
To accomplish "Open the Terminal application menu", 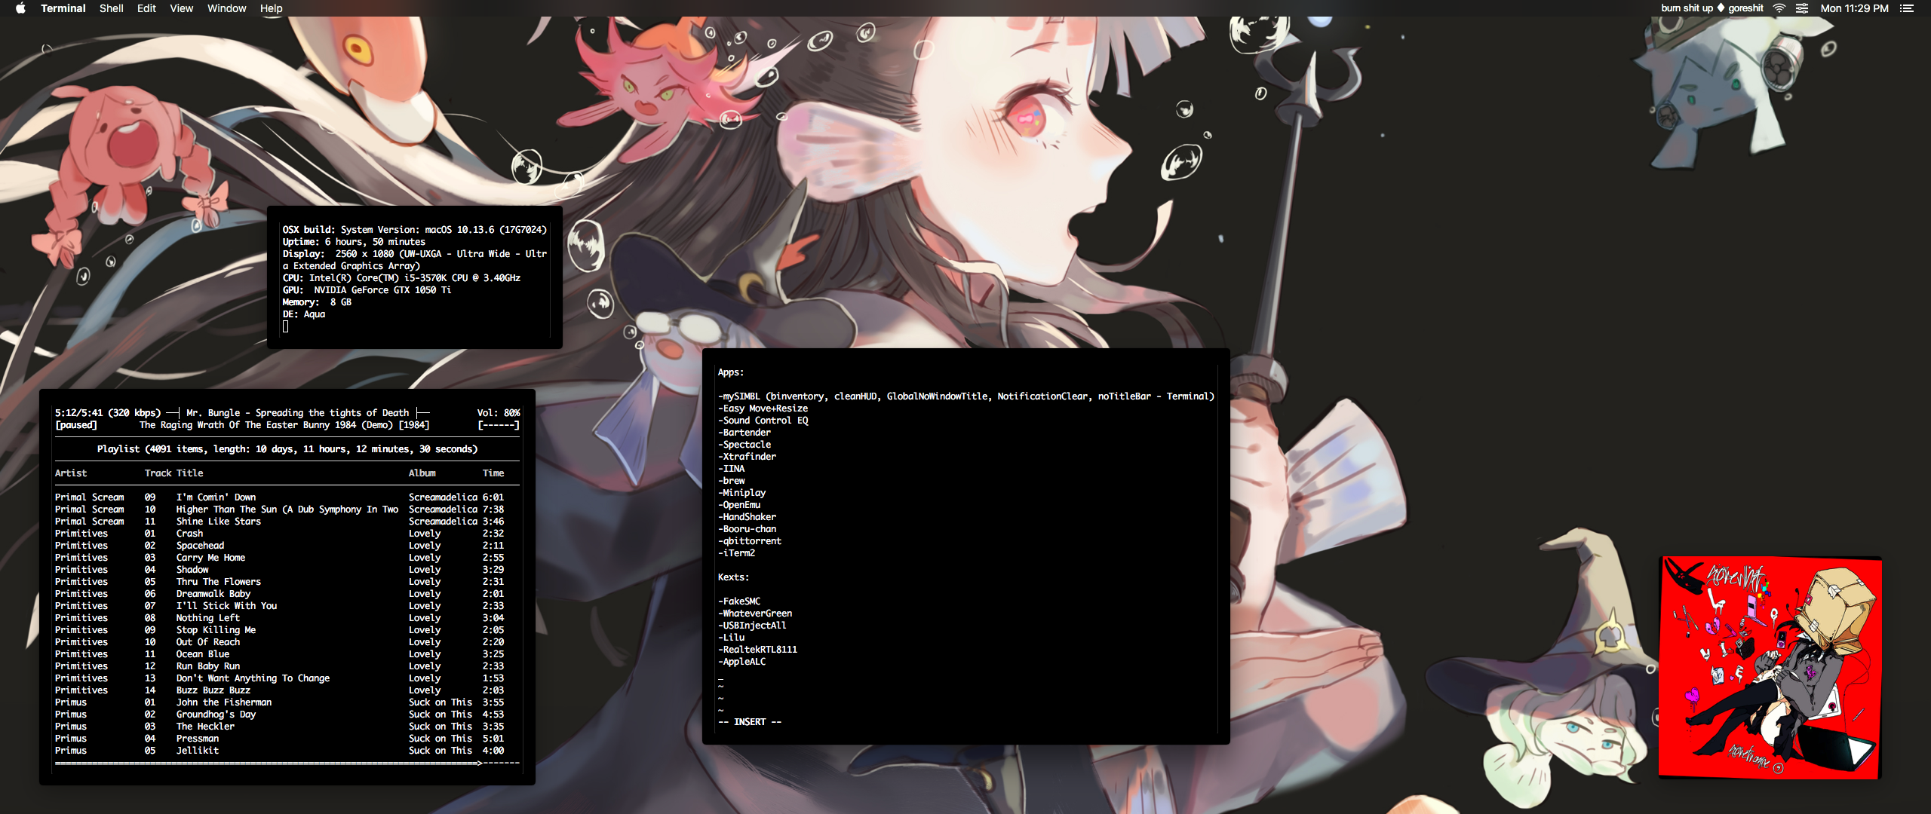I will tap(63, 8).
